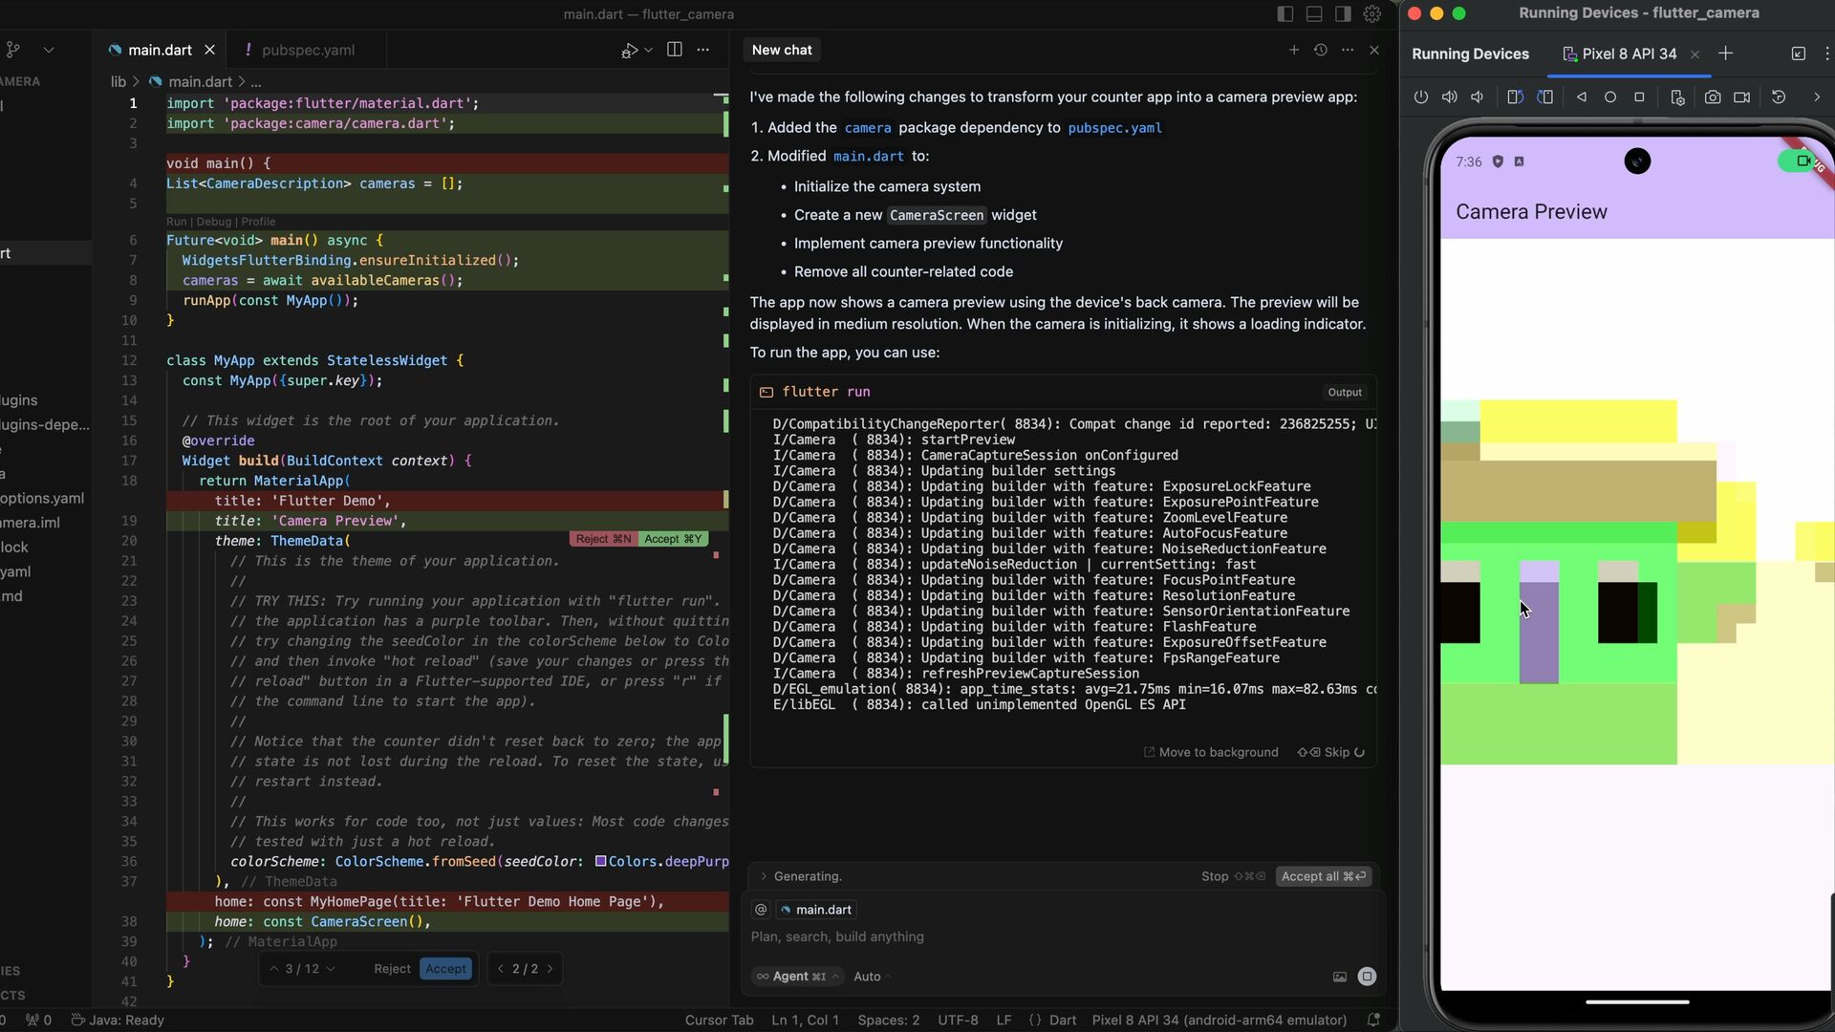Screen dimensions: 1835x1032
Task: Click the emulator volume up icon
Action: (1449, 97)
